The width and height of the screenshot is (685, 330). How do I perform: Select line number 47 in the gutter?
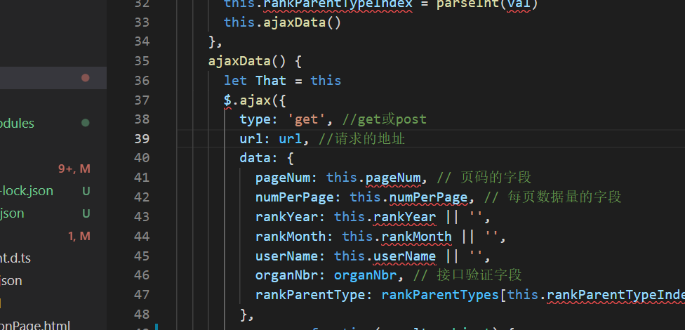[142, 295]
